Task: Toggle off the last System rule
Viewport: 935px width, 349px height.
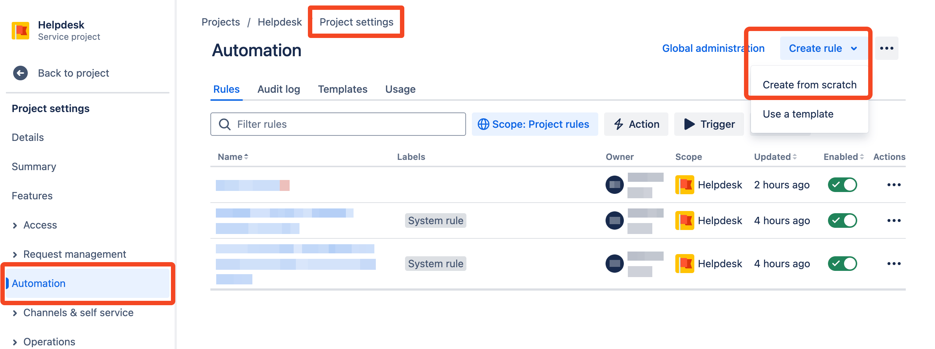Action: coord(843,264)
